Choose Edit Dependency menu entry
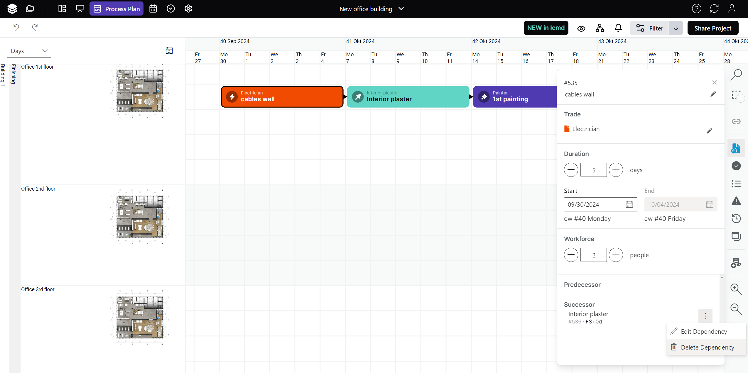Image resolution: width=748 pixels, height=373 pixels. click(704, 331)
